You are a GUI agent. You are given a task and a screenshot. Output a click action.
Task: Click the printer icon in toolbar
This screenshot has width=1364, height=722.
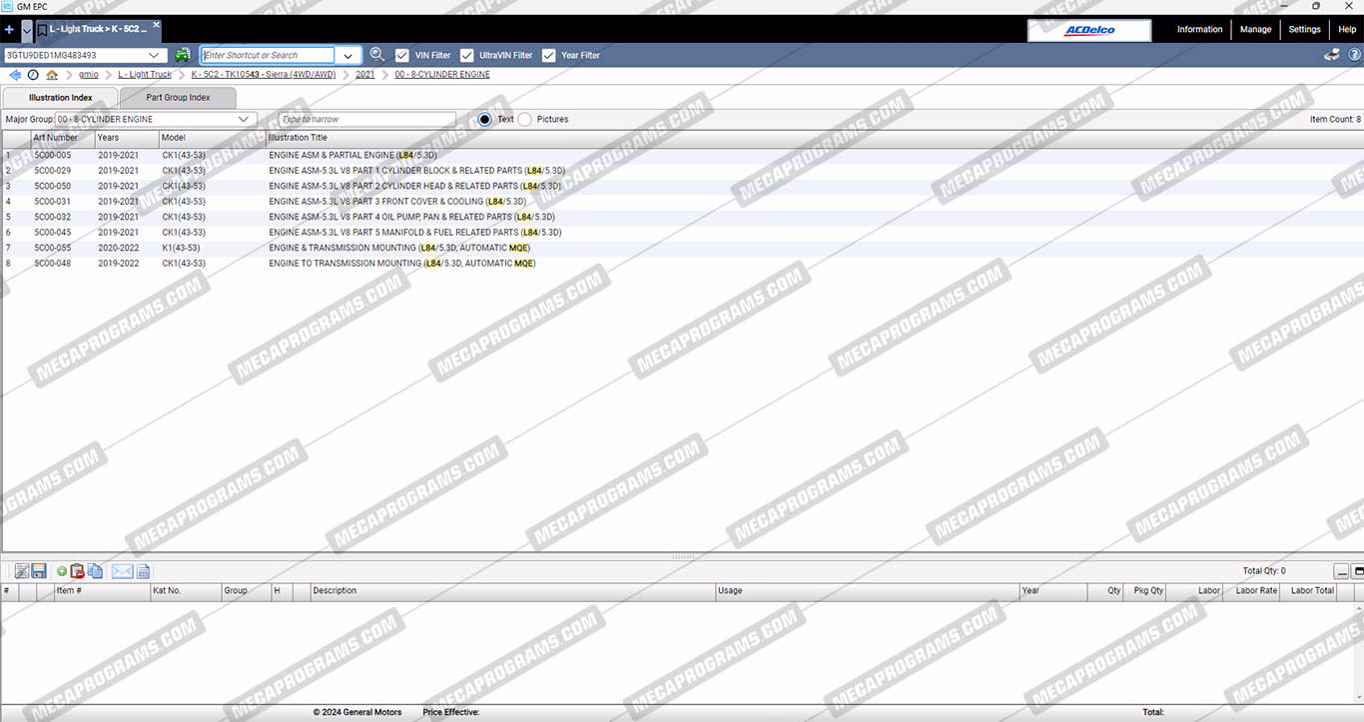point(1331,55)
